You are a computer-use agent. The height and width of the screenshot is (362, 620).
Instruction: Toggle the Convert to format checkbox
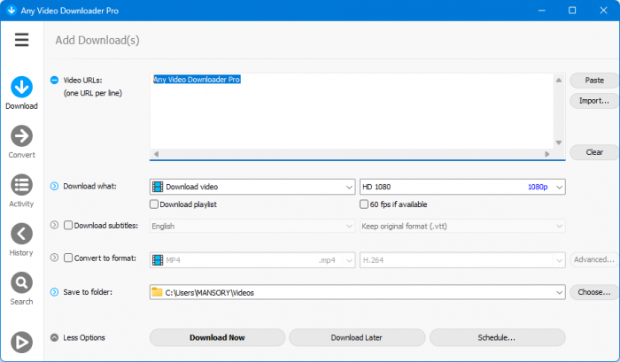click(68, 258)
